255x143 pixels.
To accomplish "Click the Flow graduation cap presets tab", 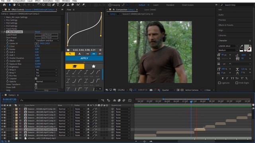I will click(x=75, y=66).
